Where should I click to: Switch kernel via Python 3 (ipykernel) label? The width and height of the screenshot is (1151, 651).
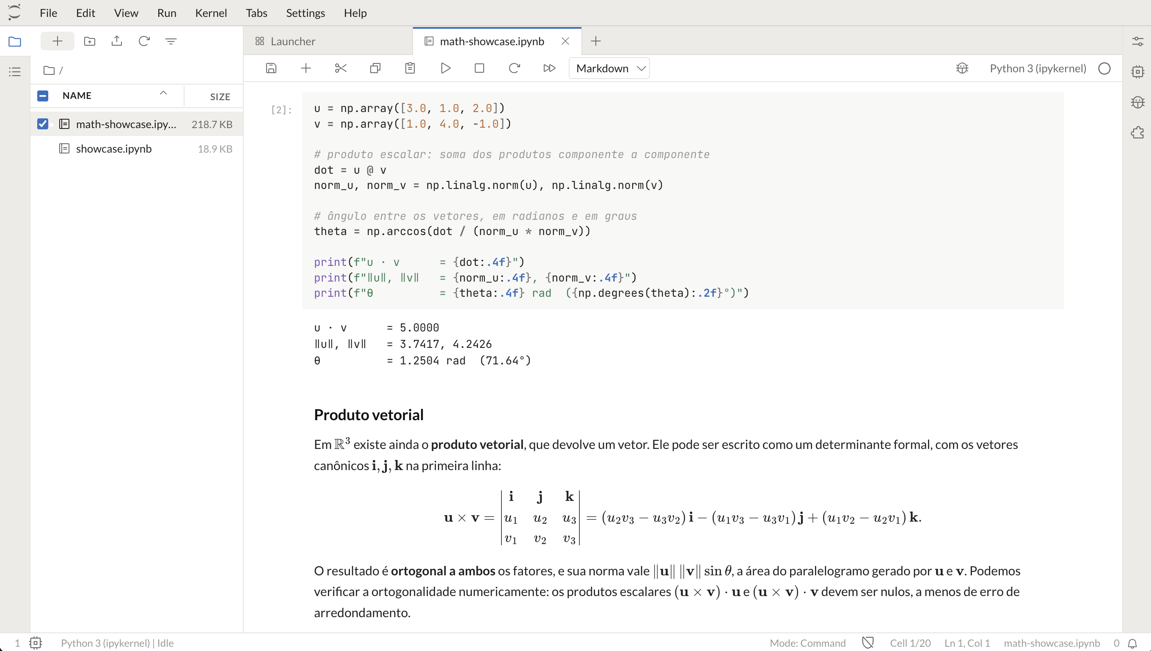click(x=1038, y=68)
